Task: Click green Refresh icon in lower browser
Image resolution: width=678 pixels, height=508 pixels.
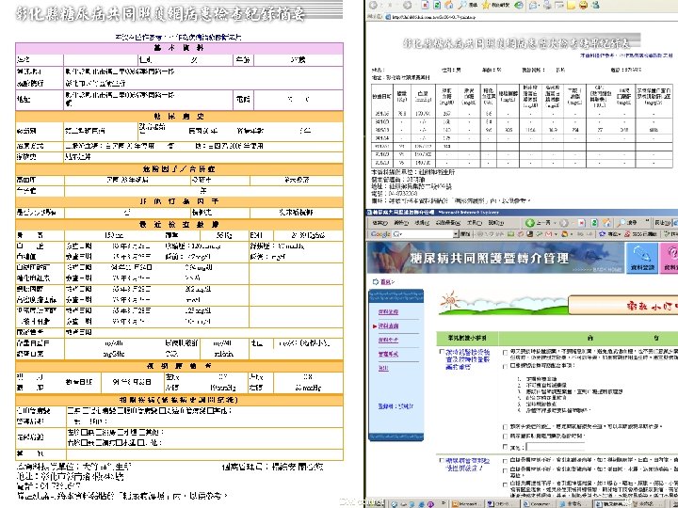Action: click(594, 223)
